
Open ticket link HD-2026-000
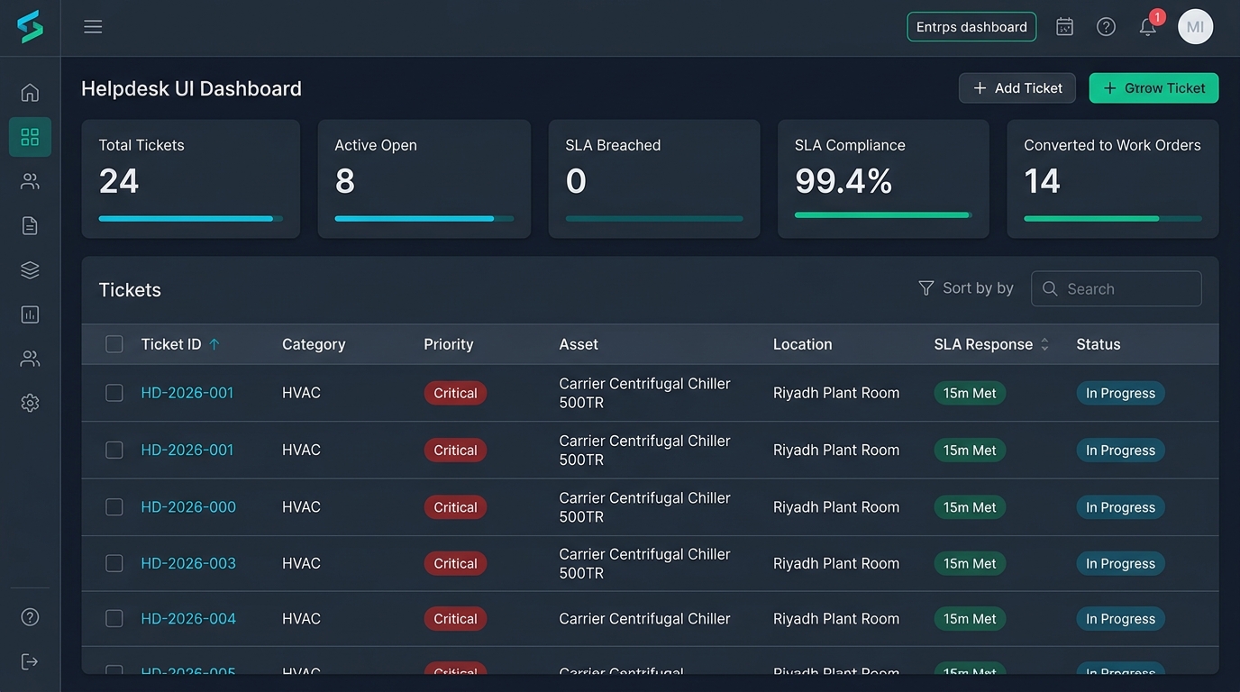pyautogui.click(x=188, y=507)
